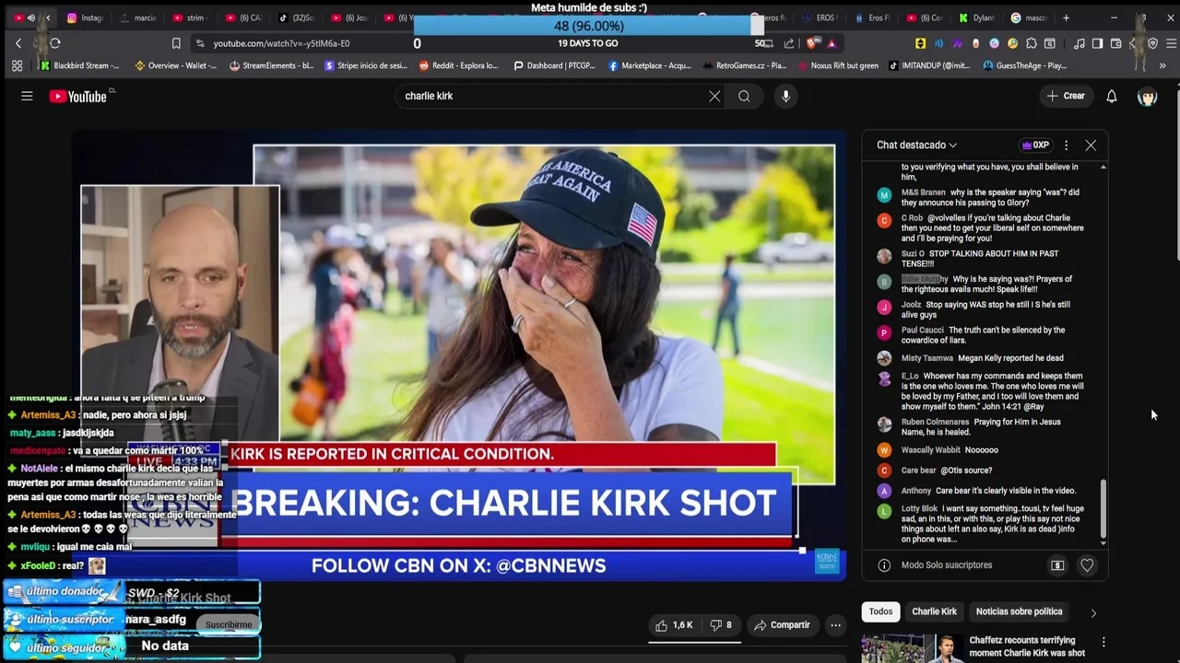1180x663 pixels.
Task: Reload the page
Action: [x=55, y=43]
